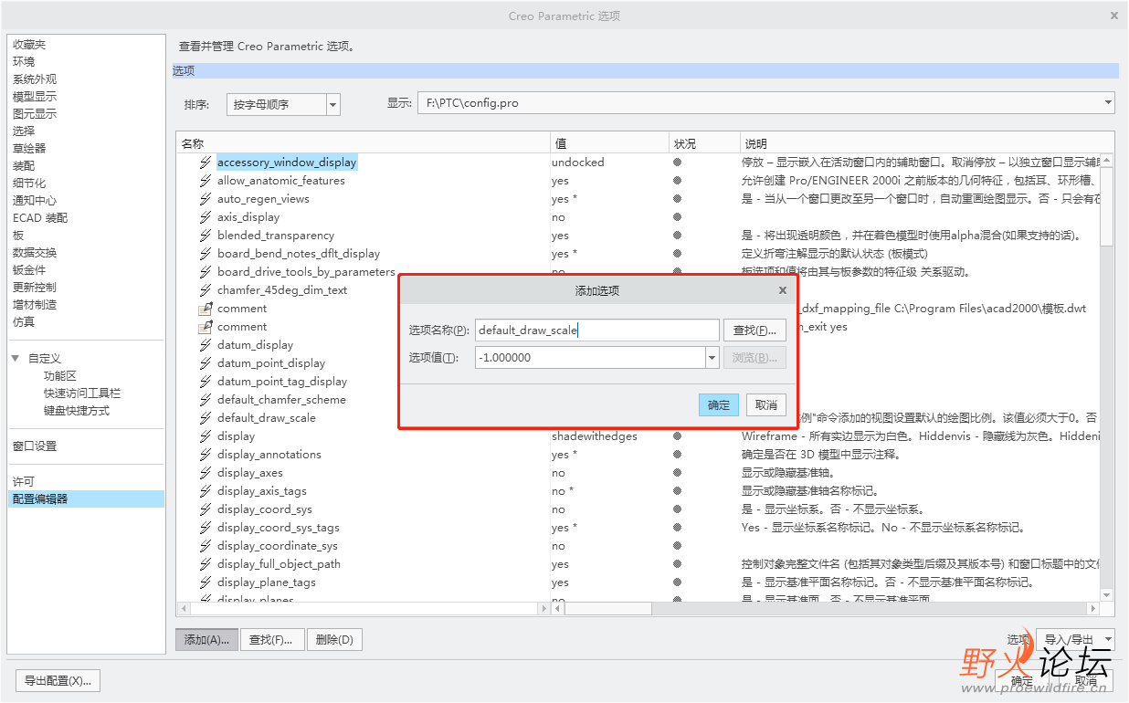The image size is (1129, 703).
Task: Open 键盘快捷方式 customization item
Action: 77,411
